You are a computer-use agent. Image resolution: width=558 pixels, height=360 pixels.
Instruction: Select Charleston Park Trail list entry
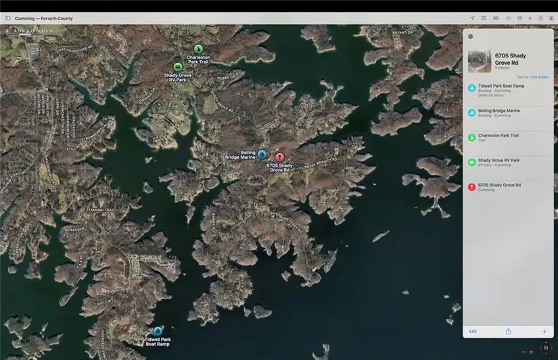coord(507,138)
